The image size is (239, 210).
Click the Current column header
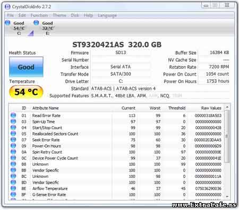point(129,108)
